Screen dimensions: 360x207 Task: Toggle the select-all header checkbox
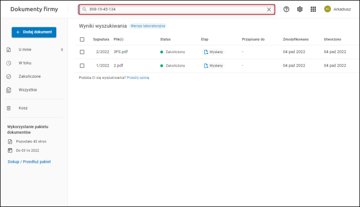tap(82, 39)
